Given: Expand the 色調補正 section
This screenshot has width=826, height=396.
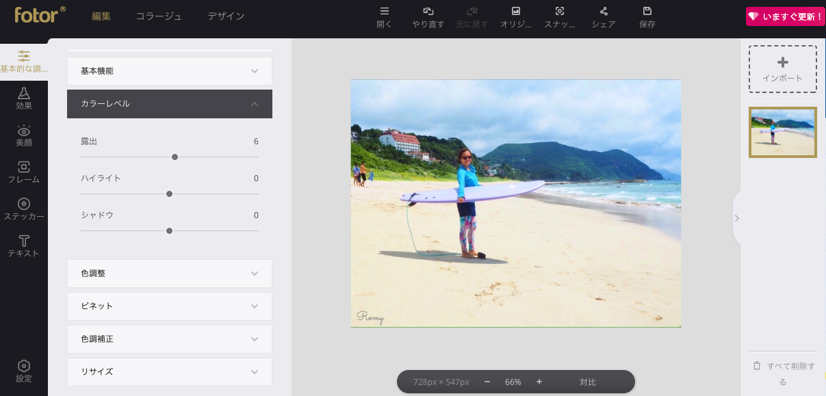Looking at the screenshot, I should click(x=170, y=339).
